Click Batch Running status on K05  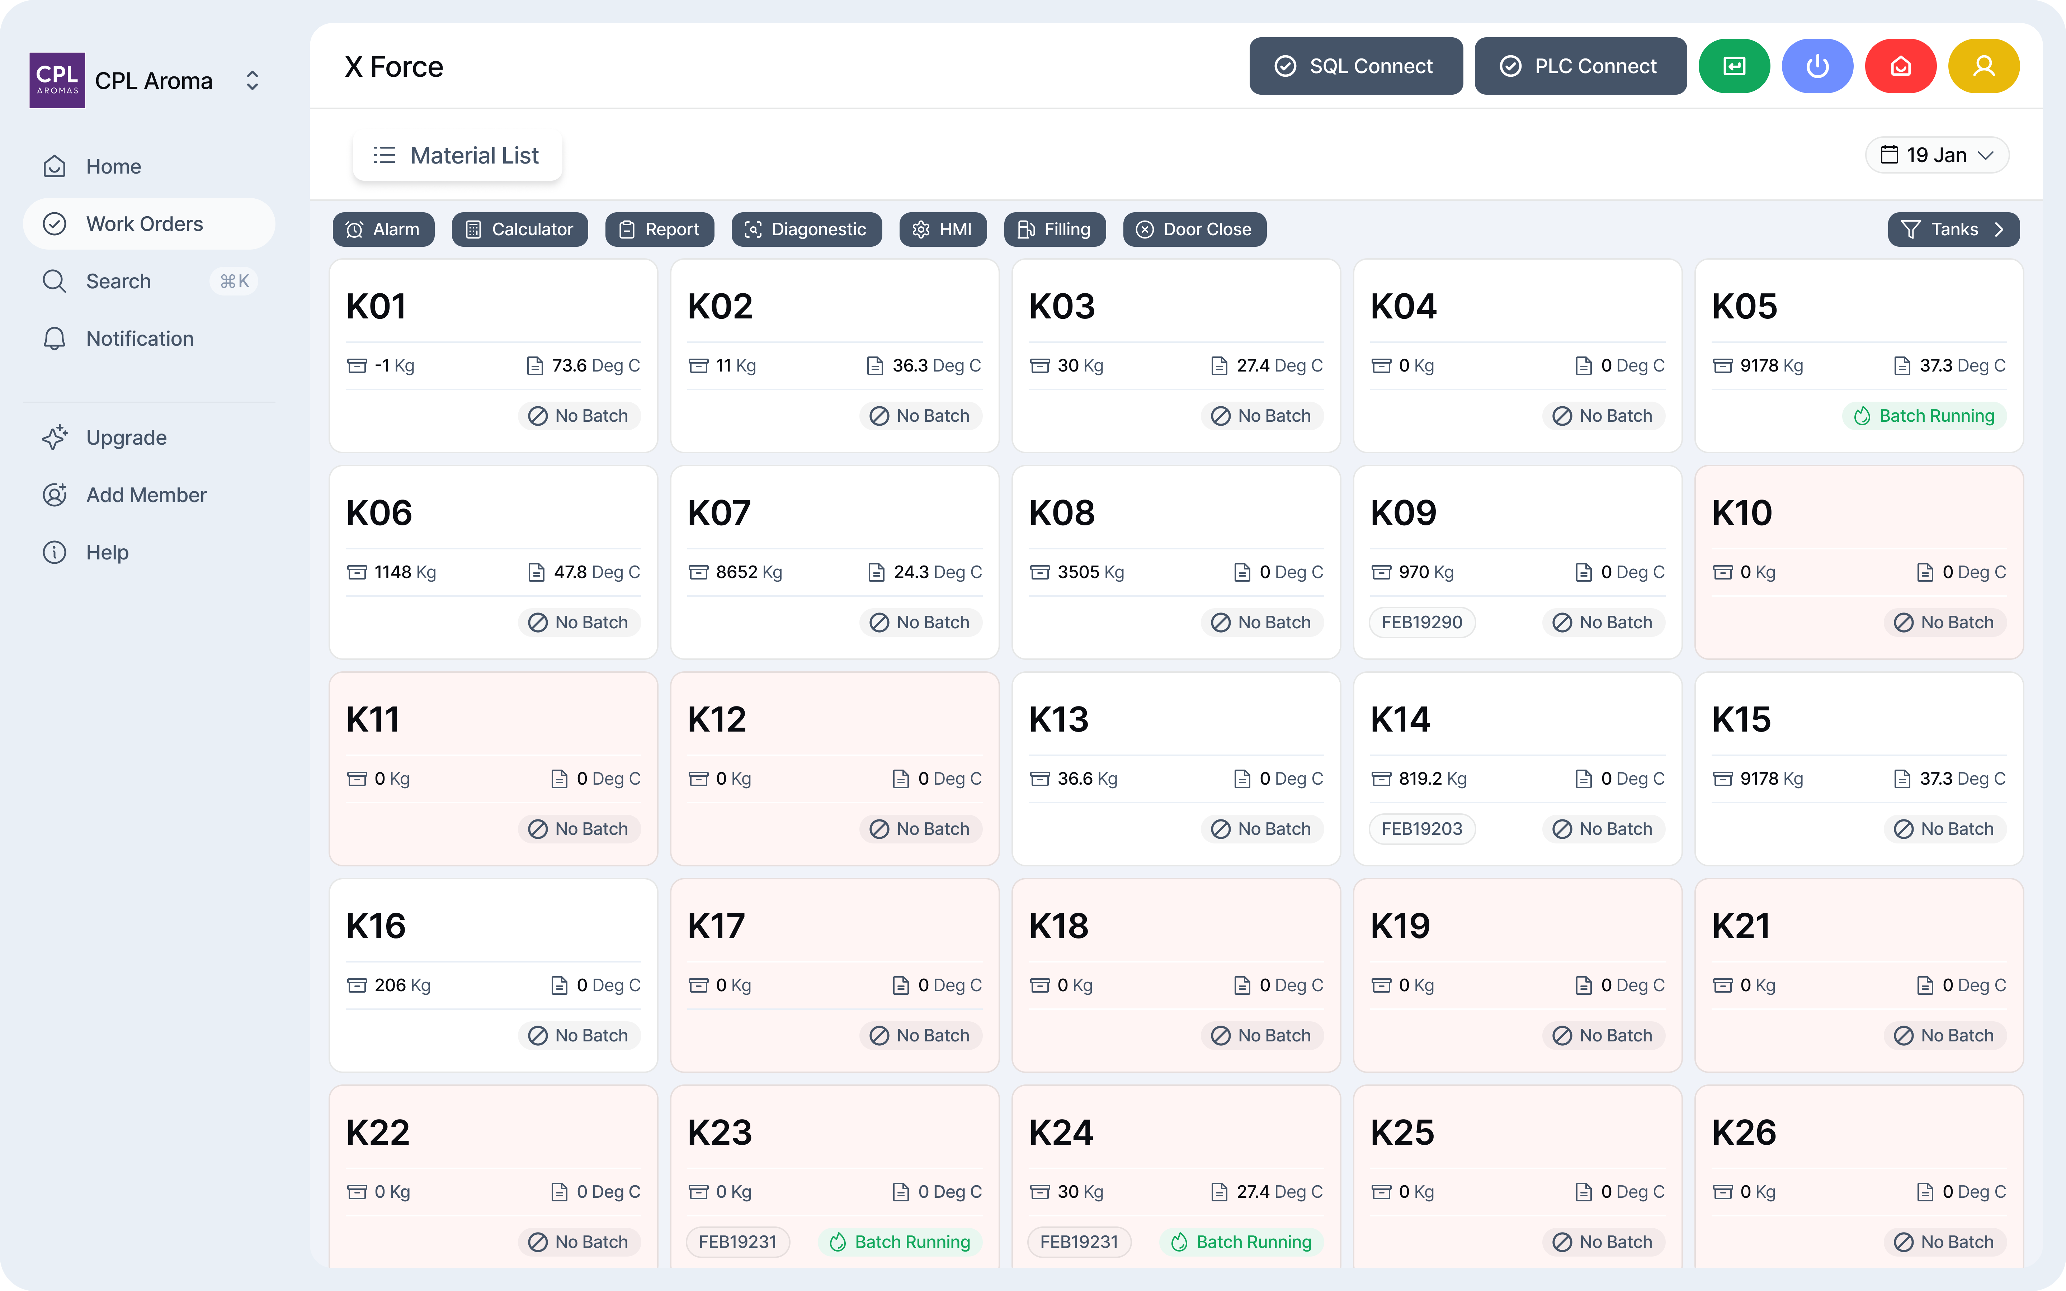tap(1924, 416)
